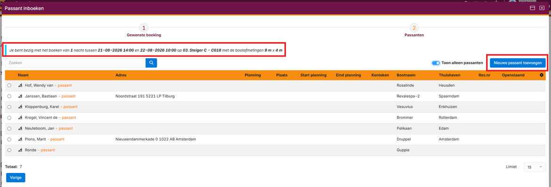Click boat name Druppel

pyautogui.click(x=404, y=139)
